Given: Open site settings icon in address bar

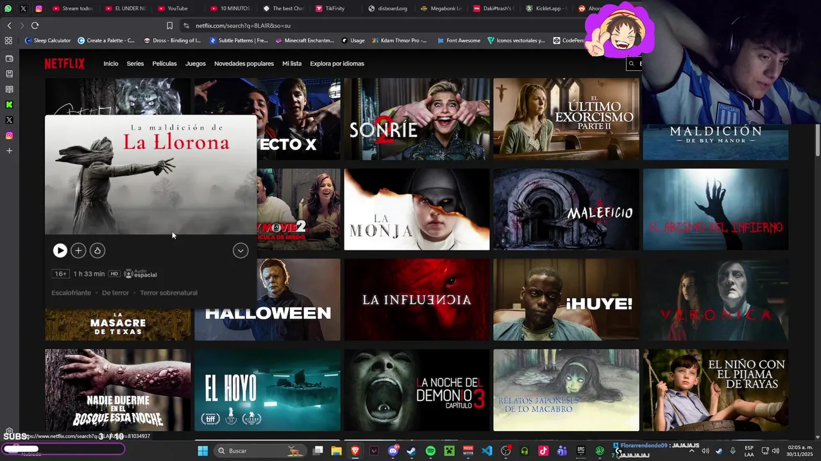Looking at the screenshot, I should click(186, 26).
